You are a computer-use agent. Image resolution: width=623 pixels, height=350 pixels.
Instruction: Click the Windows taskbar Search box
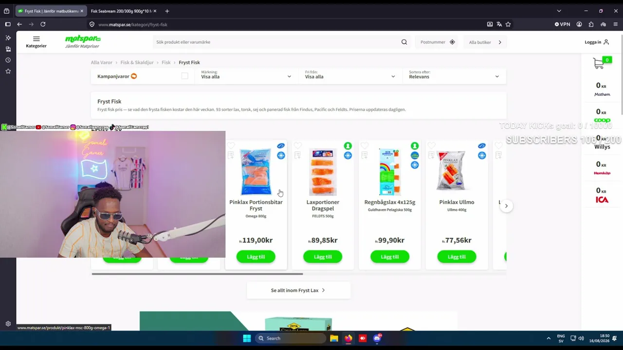(291, 338)
